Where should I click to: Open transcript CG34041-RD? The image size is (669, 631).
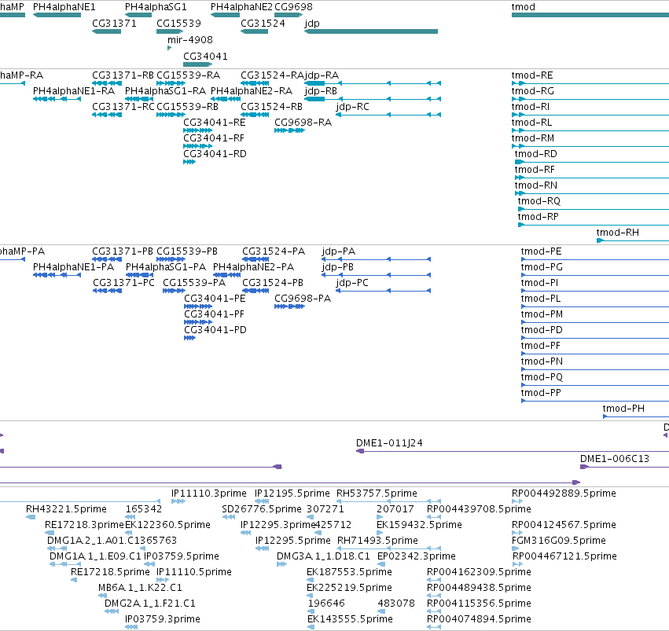pyautogui.click(x=215, y=154)
